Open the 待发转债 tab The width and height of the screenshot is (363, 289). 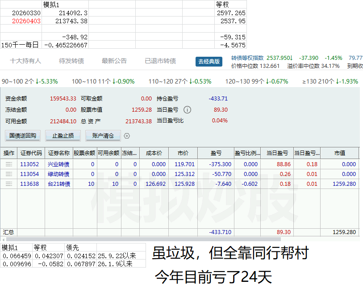click(x=71, y=61)
